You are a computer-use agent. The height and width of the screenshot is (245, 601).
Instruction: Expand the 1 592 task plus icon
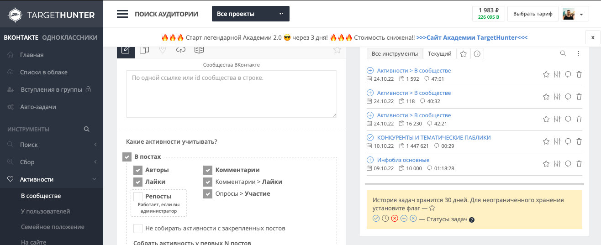370,70
